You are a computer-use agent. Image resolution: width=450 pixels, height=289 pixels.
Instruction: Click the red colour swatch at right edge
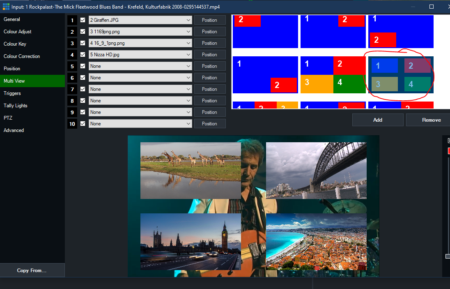point(449,151)
